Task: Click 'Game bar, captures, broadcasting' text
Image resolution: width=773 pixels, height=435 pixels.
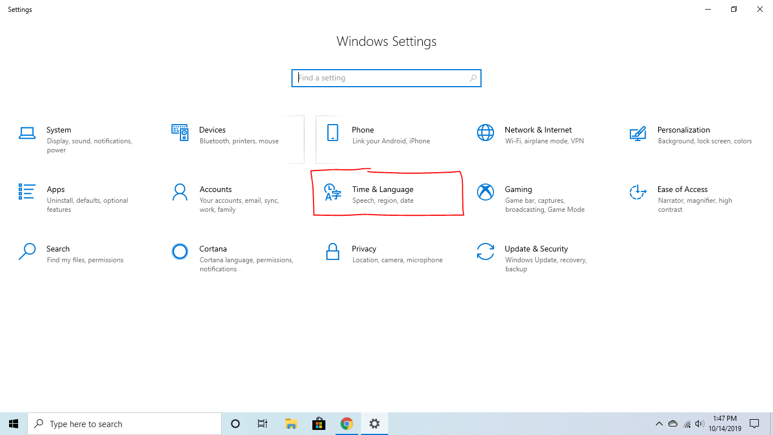Action: (x=545, y=205)
